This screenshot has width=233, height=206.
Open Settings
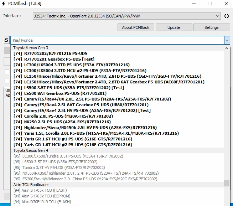click(x=212, y=27)
